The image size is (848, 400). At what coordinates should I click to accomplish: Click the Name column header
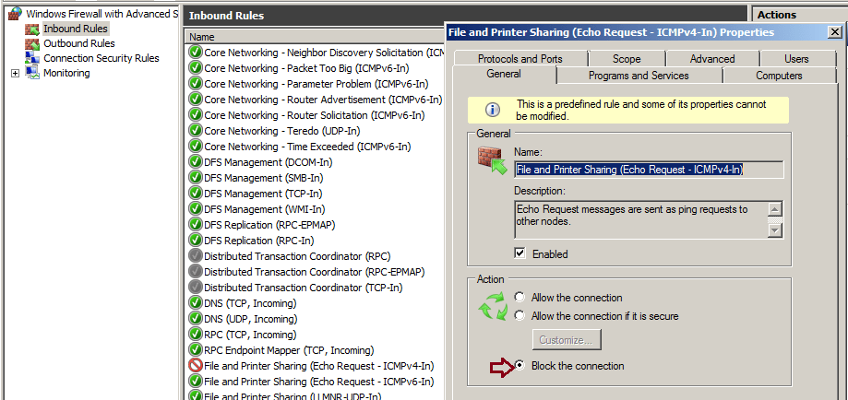[x=314, y=37]
